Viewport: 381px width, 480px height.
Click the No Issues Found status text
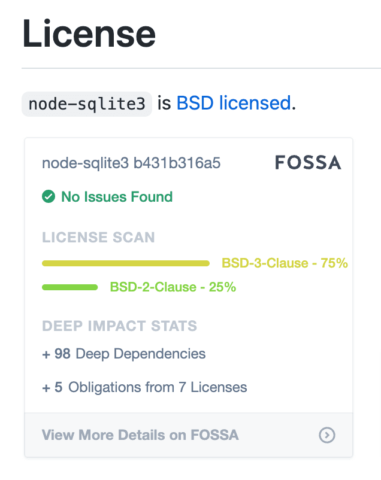[x=117, y=196]
